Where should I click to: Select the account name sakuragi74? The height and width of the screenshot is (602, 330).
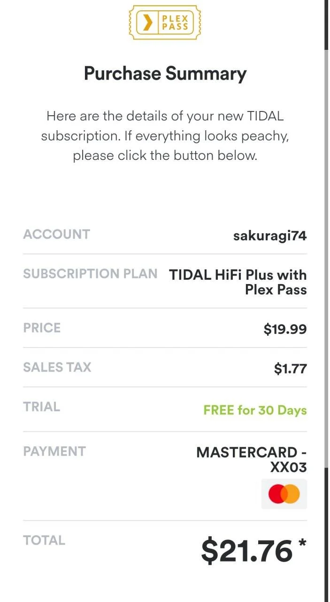(x=270, y=236)
